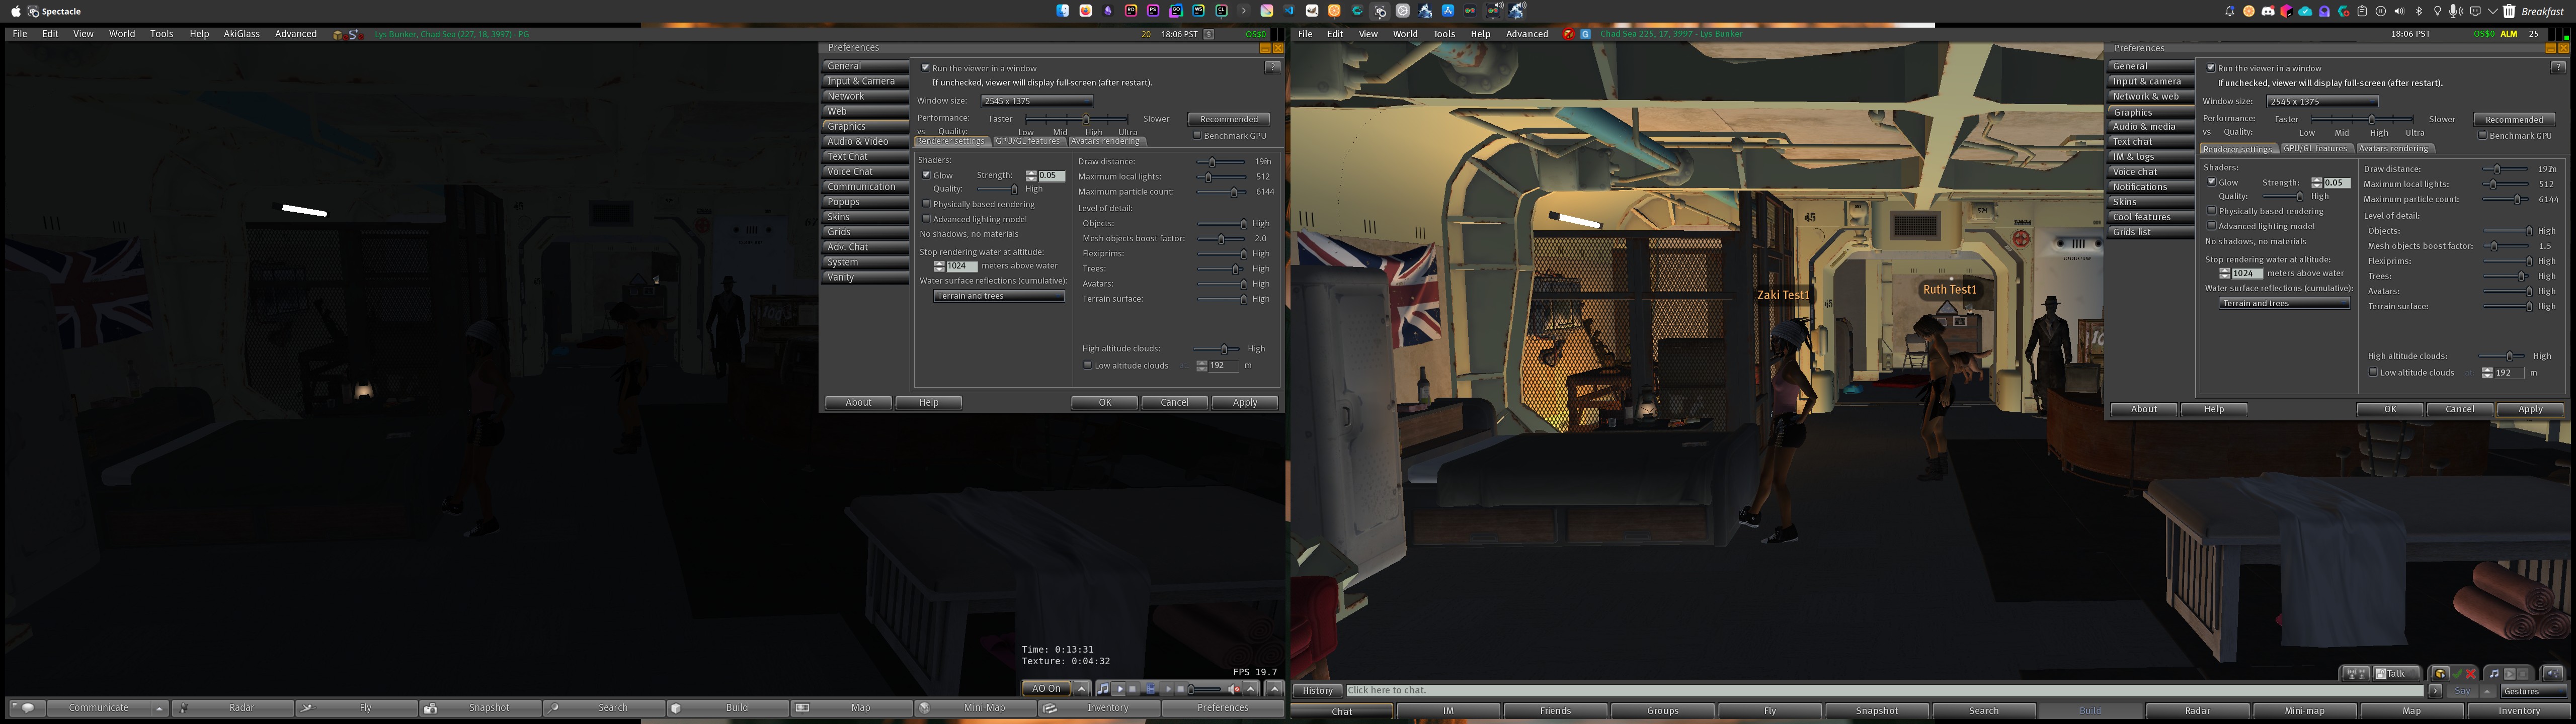Click Recommended button in left Preferences

pos(1229,119)
